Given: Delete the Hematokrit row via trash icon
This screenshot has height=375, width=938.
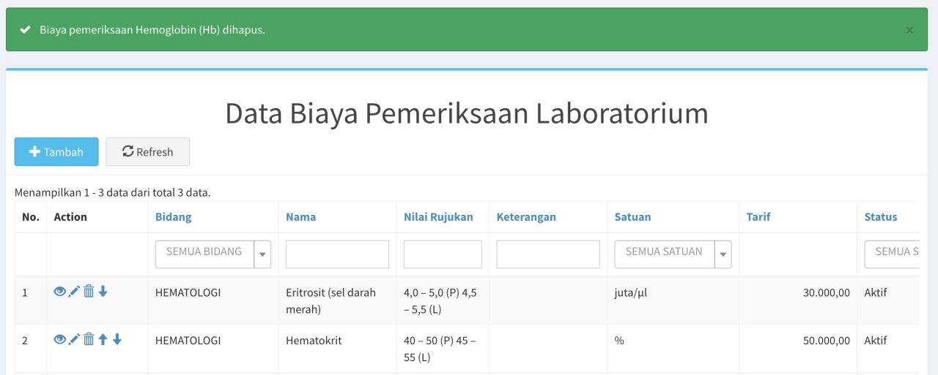Looking at the screenshot, I should pyautogui.click(x=89, y=339).
